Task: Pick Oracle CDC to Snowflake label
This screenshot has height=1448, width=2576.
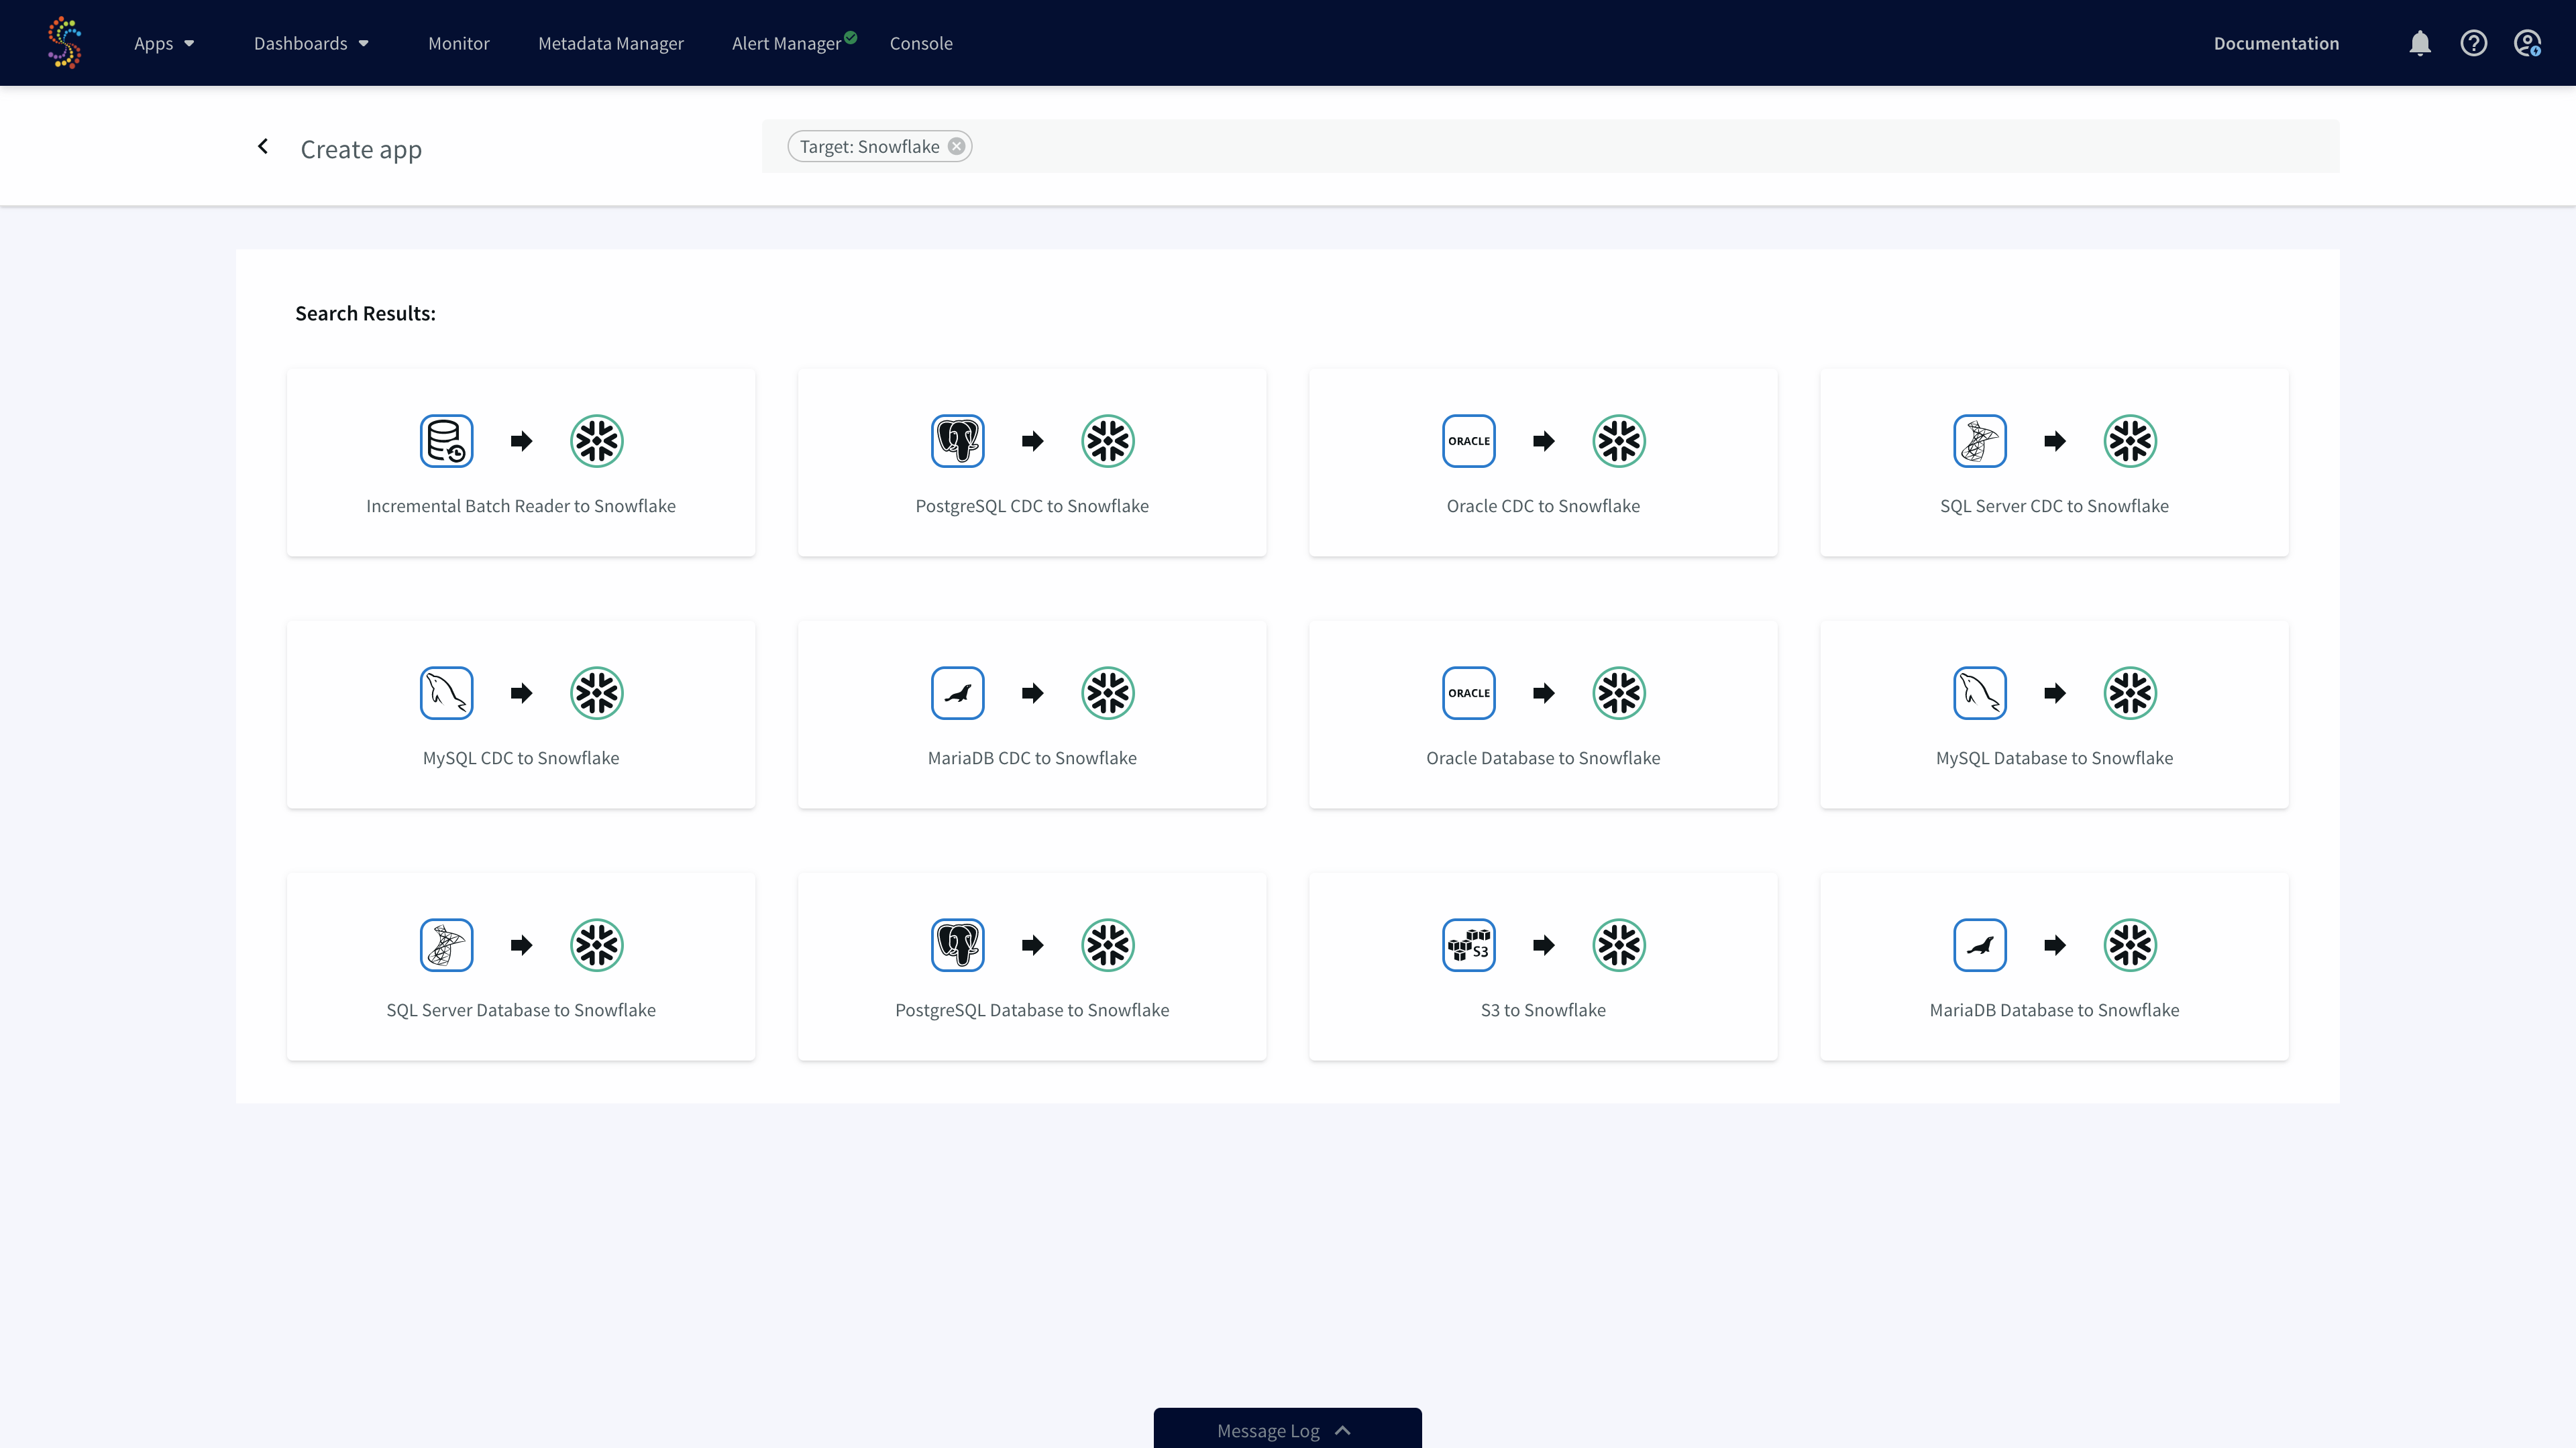Action: click(x=1543, y=505)
